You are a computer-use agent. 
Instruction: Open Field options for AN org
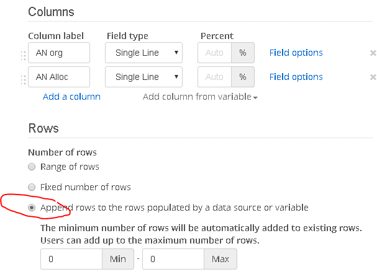(296, 53)
